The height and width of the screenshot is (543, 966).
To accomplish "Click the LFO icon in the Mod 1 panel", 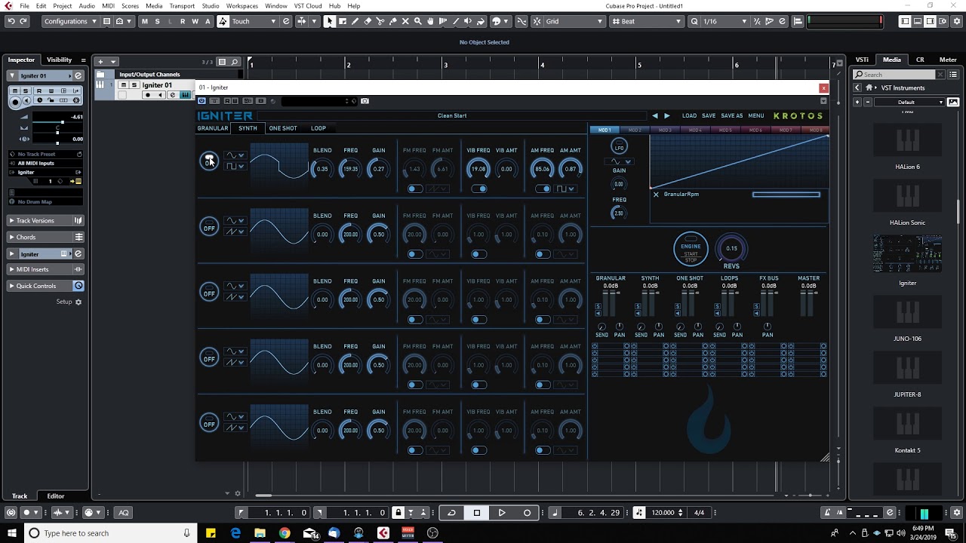I will click(619, 147).
